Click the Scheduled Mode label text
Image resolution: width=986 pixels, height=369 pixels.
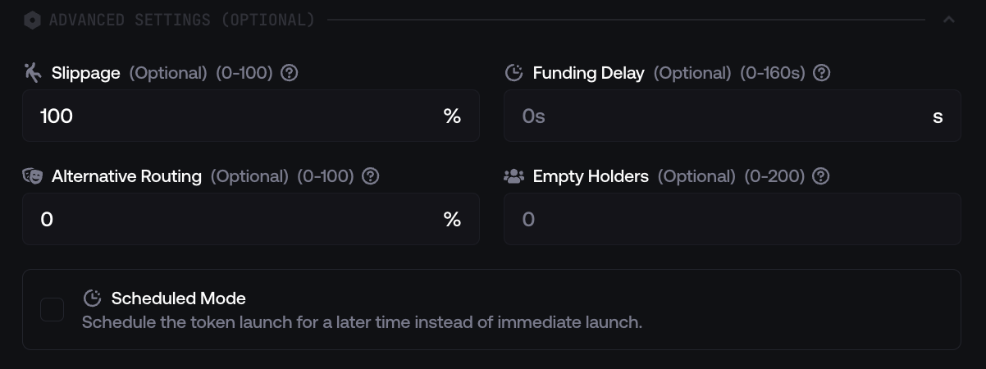click(x=178, y=298)
